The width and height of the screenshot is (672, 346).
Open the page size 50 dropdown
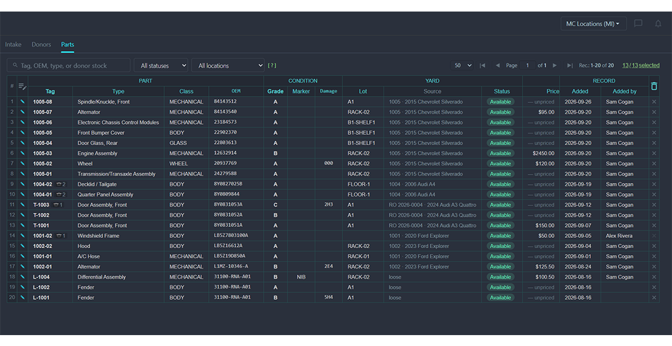462,65
